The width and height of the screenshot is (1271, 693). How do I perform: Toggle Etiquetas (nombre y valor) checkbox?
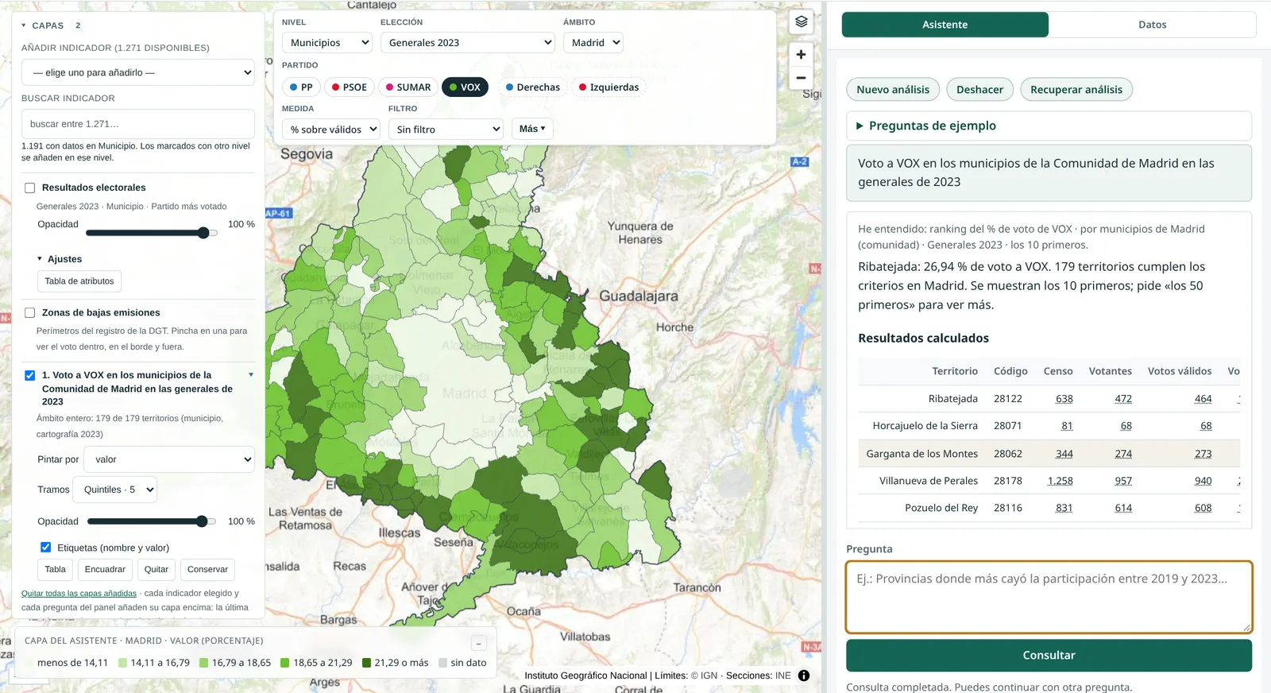(x=46, y=548)
